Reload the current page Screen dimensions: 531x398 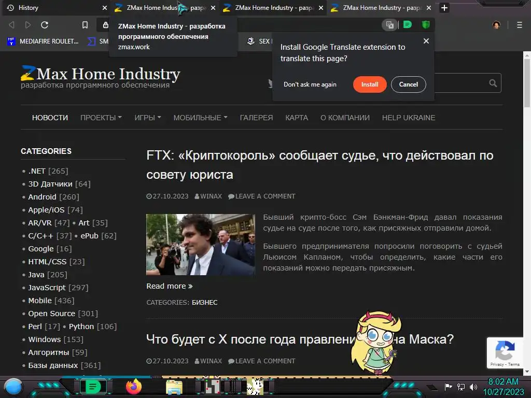click(45, 25)
